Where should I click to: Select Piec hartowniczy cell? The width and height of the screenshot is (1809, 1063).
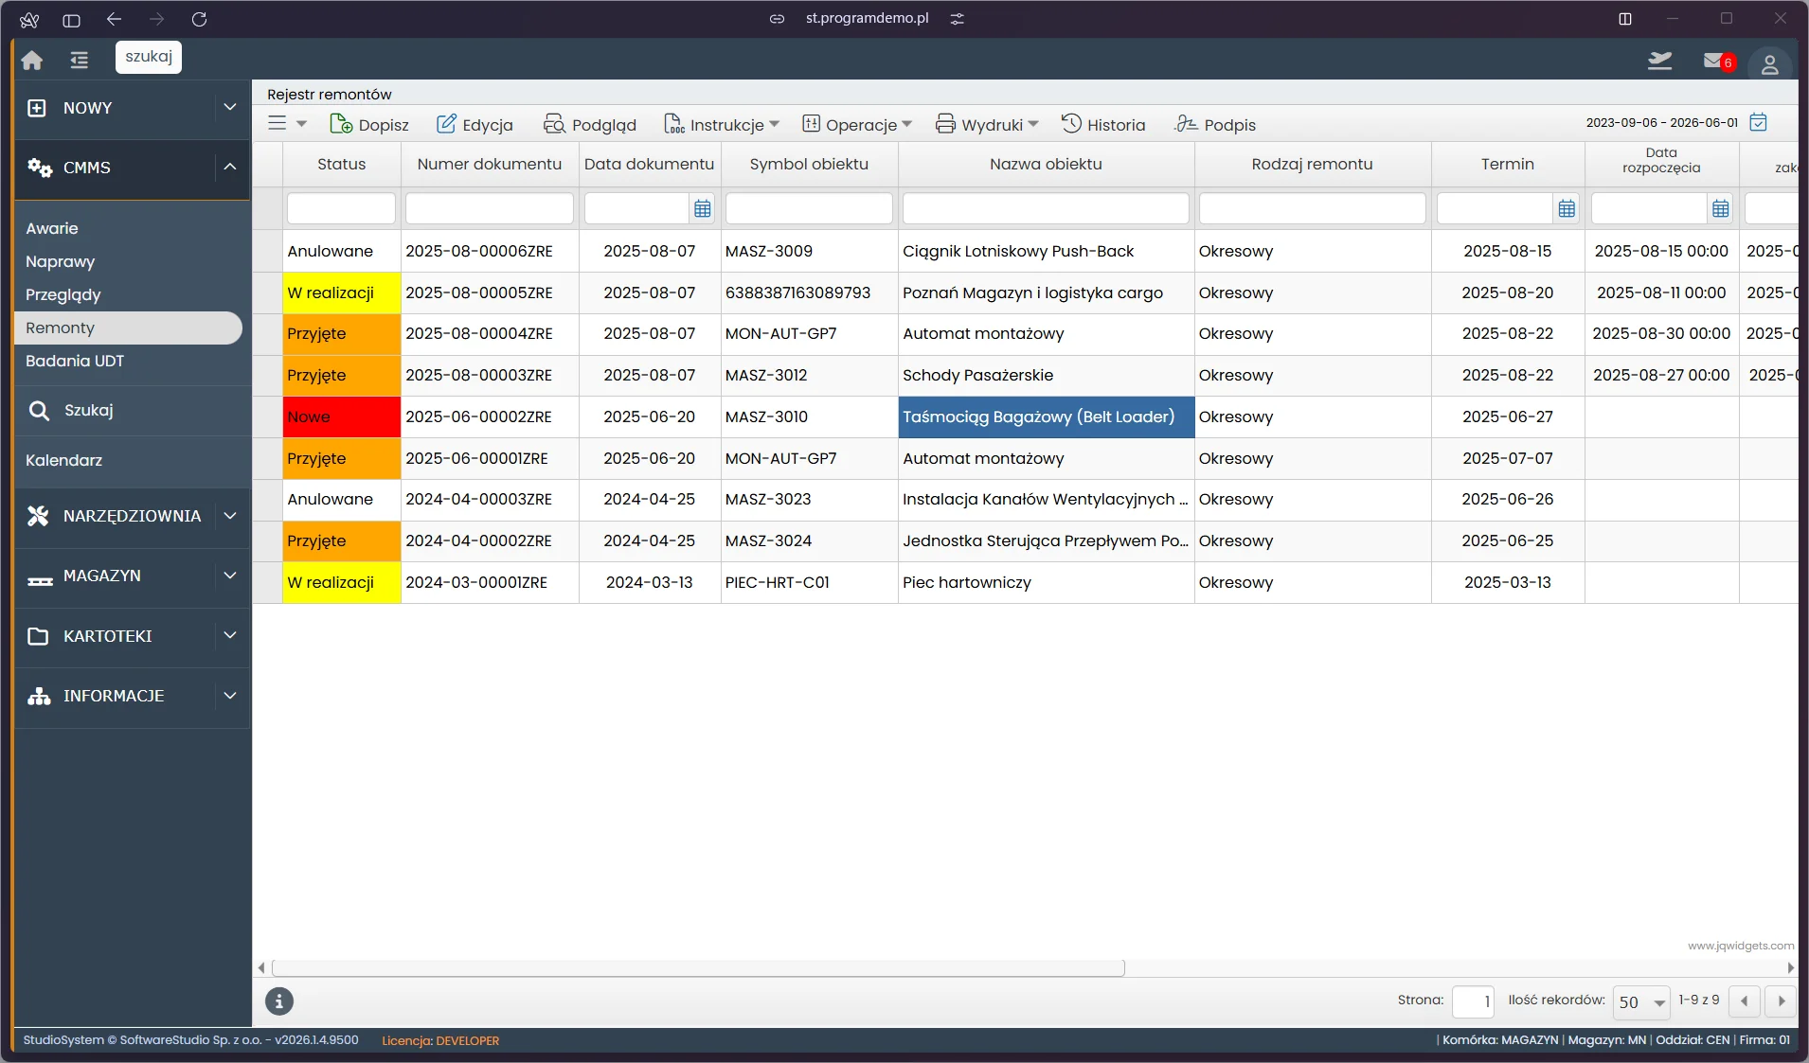pos(1046,582)
